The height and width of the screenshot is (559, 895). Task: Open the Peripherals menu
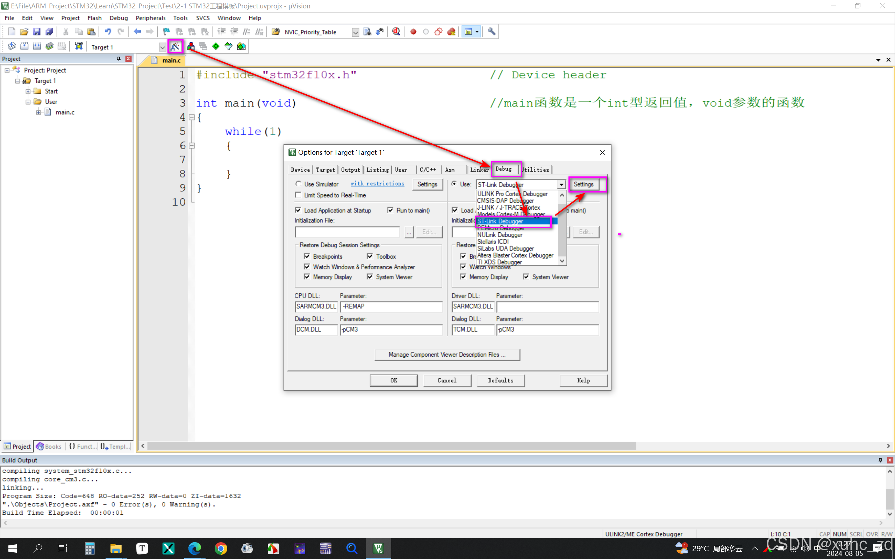pos(151,18)
